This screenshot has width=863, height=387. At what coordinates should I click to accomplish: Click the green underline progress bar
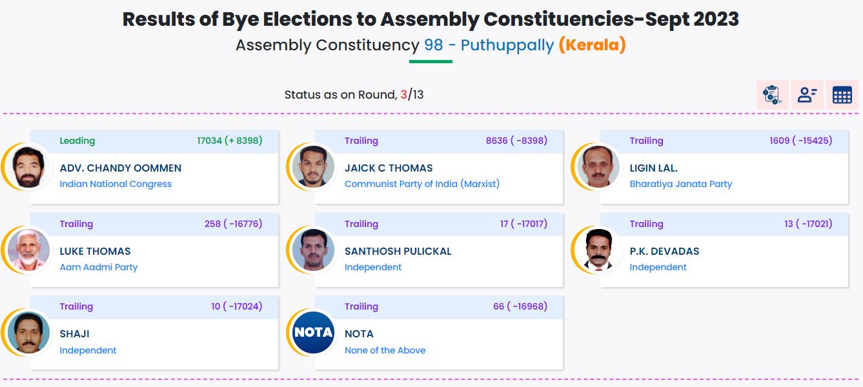(x=431, y=62)
